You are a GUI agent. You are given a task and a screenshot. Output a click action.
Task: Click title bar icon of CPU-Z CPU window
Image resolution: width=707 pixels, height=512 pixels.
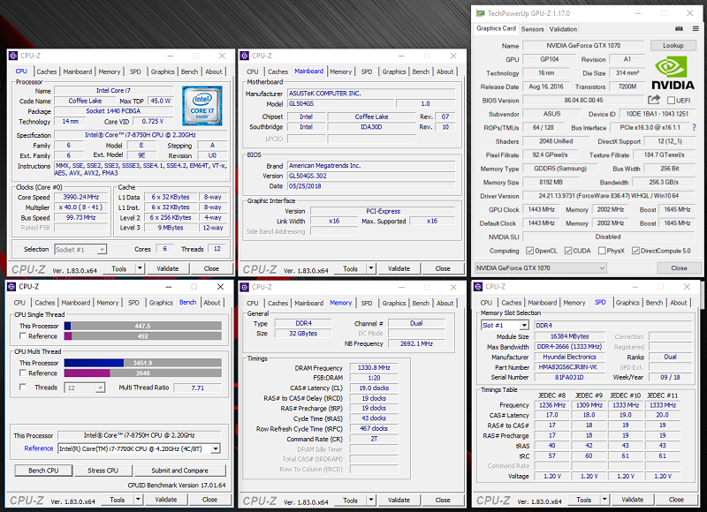click(x=13, y=56)
